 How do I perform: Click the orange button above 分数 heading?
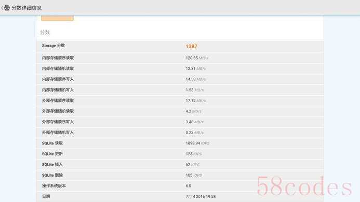(57, 18)
